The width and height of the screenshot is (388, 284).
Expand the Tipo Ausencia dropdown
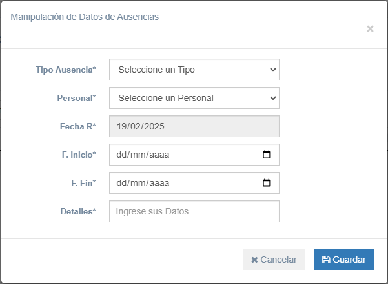pyautogui.click(x=194, y=70)
